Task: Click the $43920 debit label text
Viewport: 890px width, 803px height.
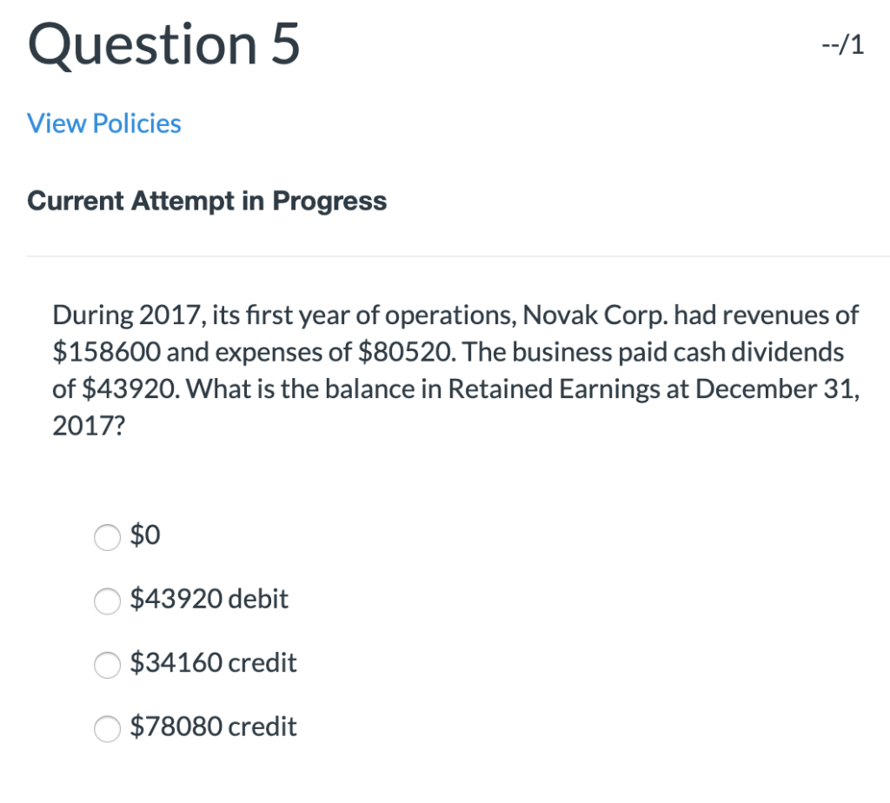Action: pyautogui.click(x=209, y=599)
